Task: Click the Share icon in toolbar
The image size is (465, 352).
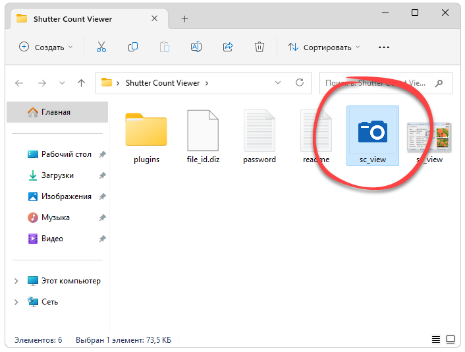Action: click(228, 47)
